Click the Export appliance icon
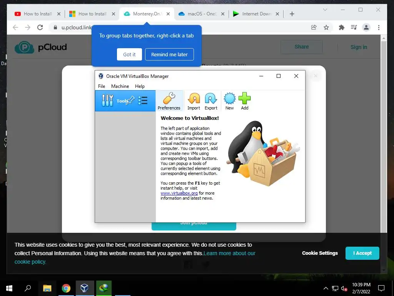394x296 pixels. [211, 101]
